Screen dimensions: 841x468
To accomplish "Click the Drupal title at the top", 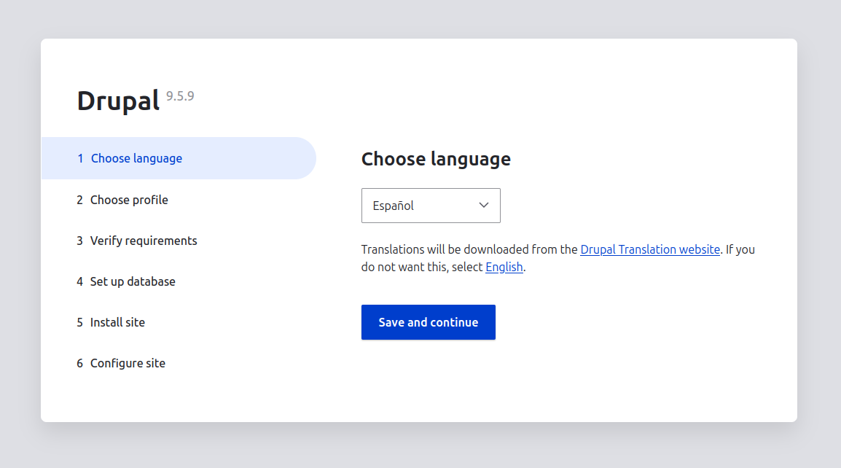I will 118,101.
